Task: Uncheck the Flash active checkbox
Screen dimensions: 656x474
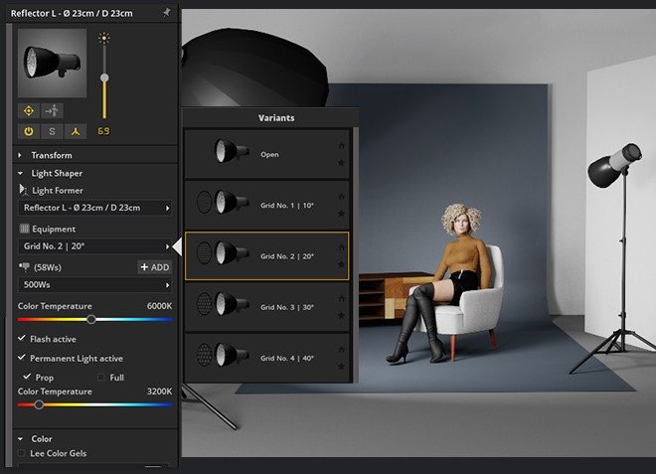Action: [x=22, y=338]
